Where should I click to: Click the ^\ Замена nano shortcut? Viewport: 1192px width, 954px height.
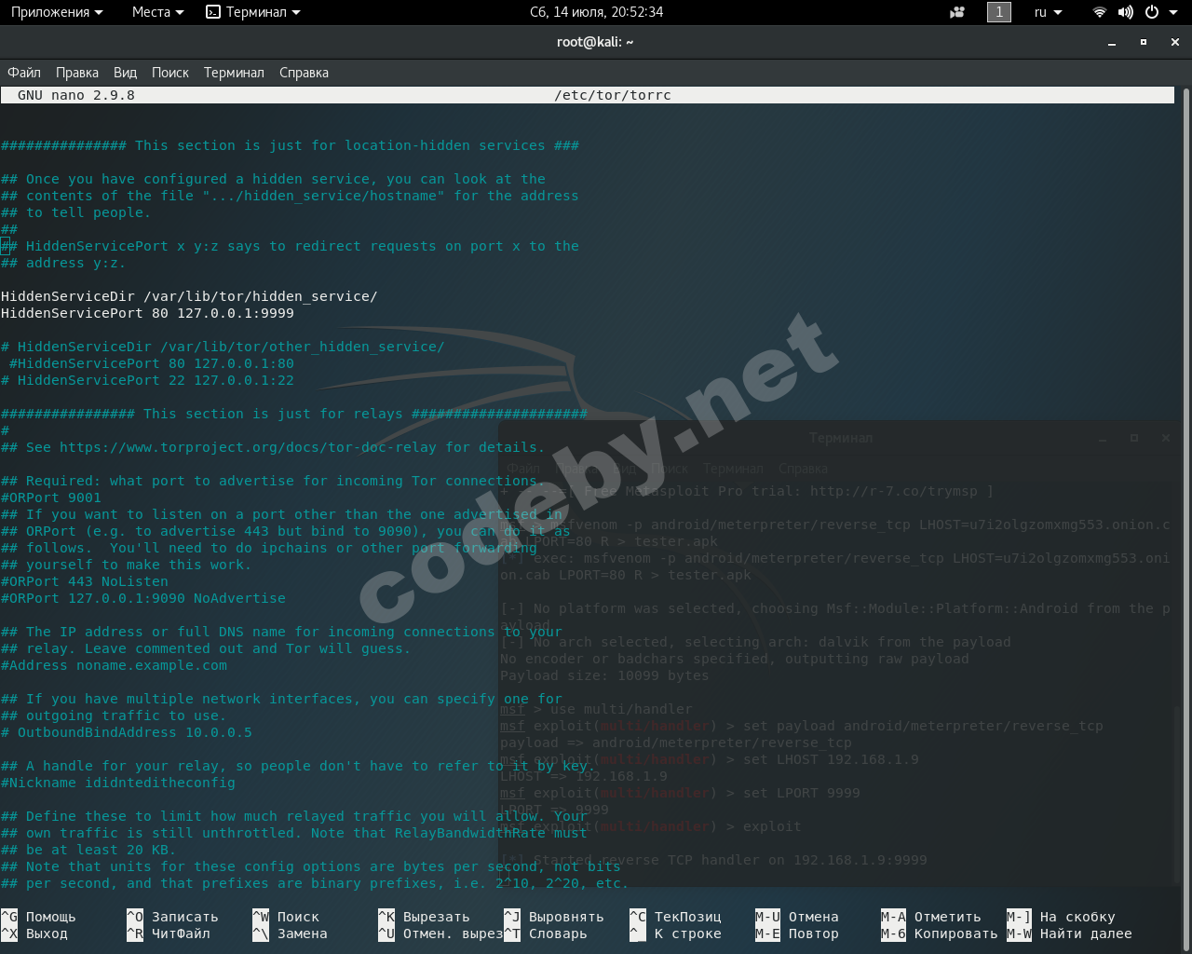click(290, 934)
